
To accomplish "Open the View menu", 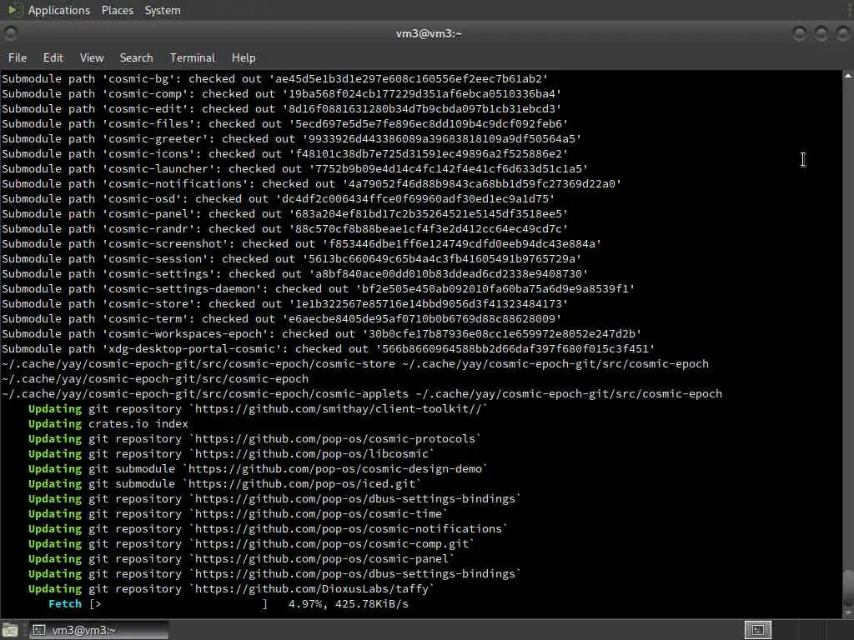I will (x=92, y=57).
